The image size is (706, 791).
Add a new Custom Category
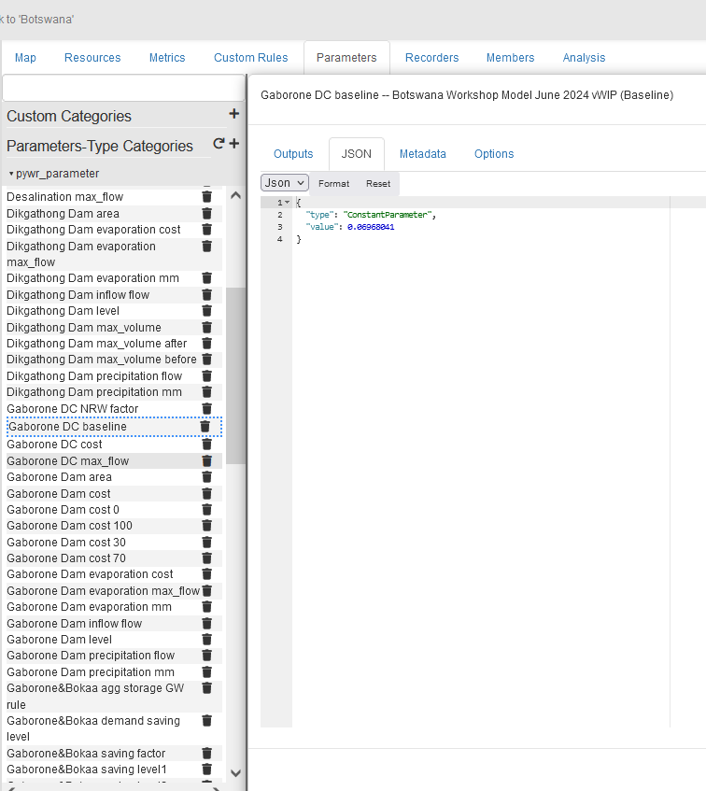(x=233, y=115)
